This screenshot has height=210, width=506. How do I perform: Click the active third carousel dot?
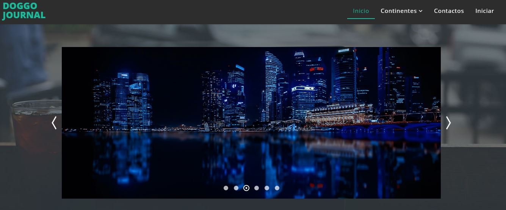(246, 188)
